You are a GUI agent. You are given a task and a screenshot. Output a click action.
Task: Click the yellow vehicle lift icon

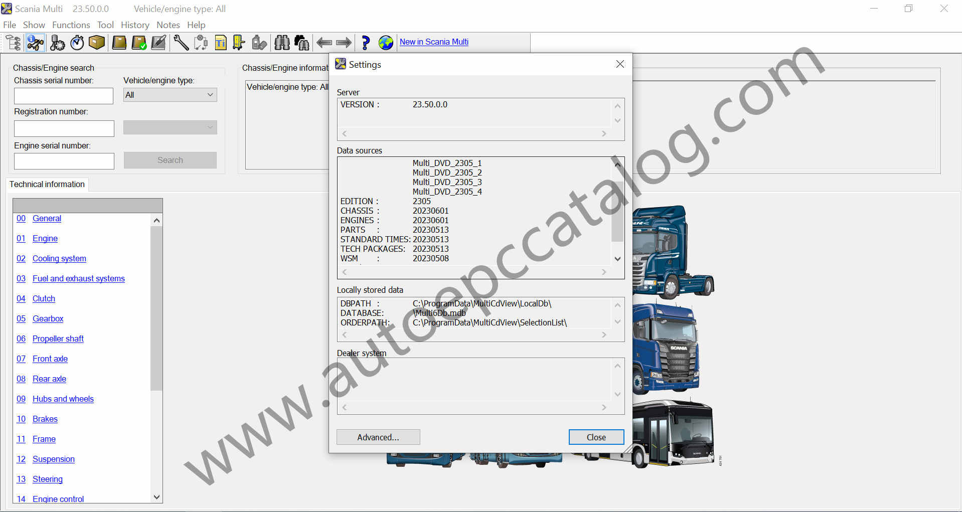point(239,43)
